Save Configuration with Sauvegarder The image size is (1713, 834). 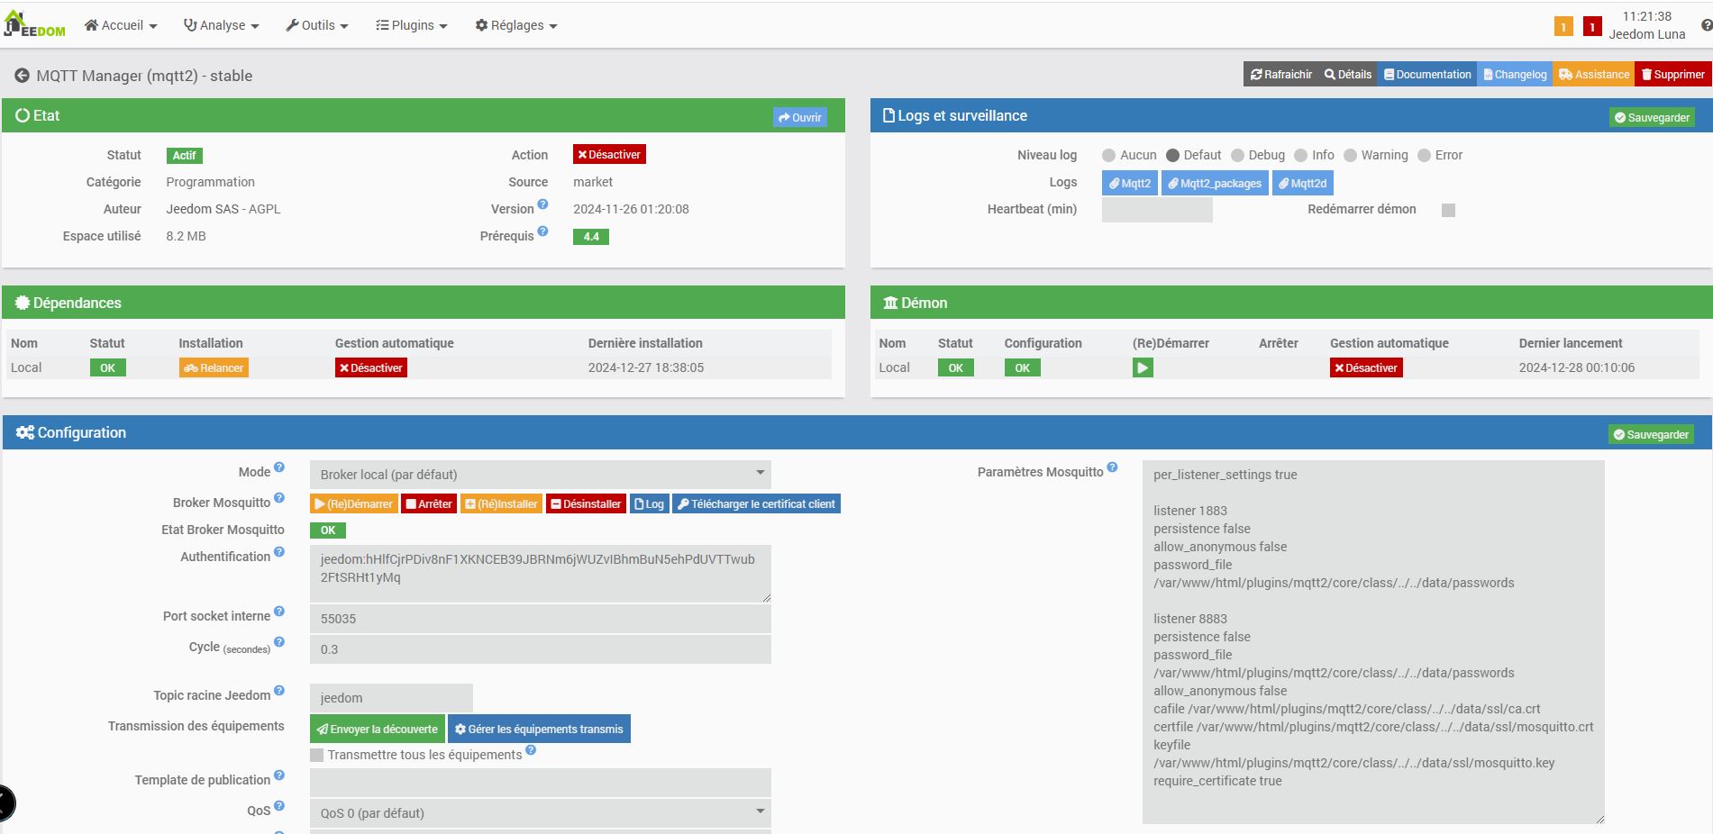1651,434
